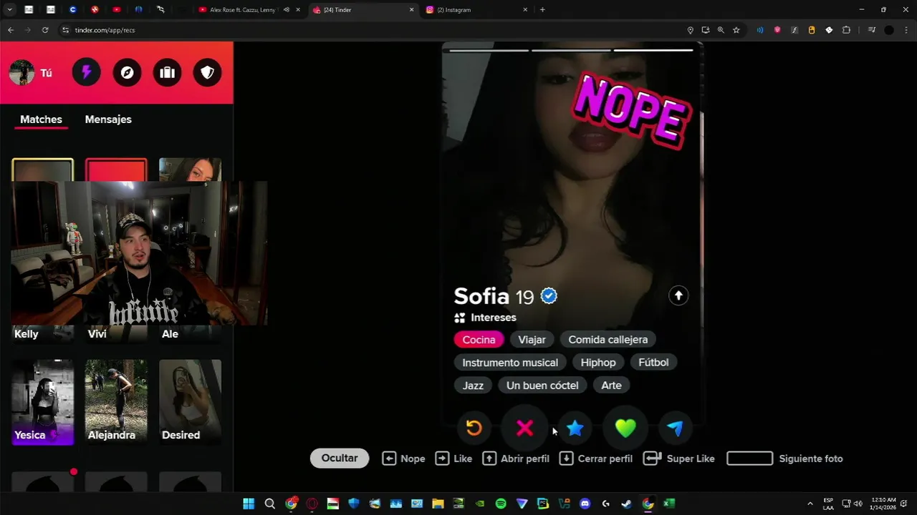
Task: Open Windows taskbar search
Action: [270, 504]
